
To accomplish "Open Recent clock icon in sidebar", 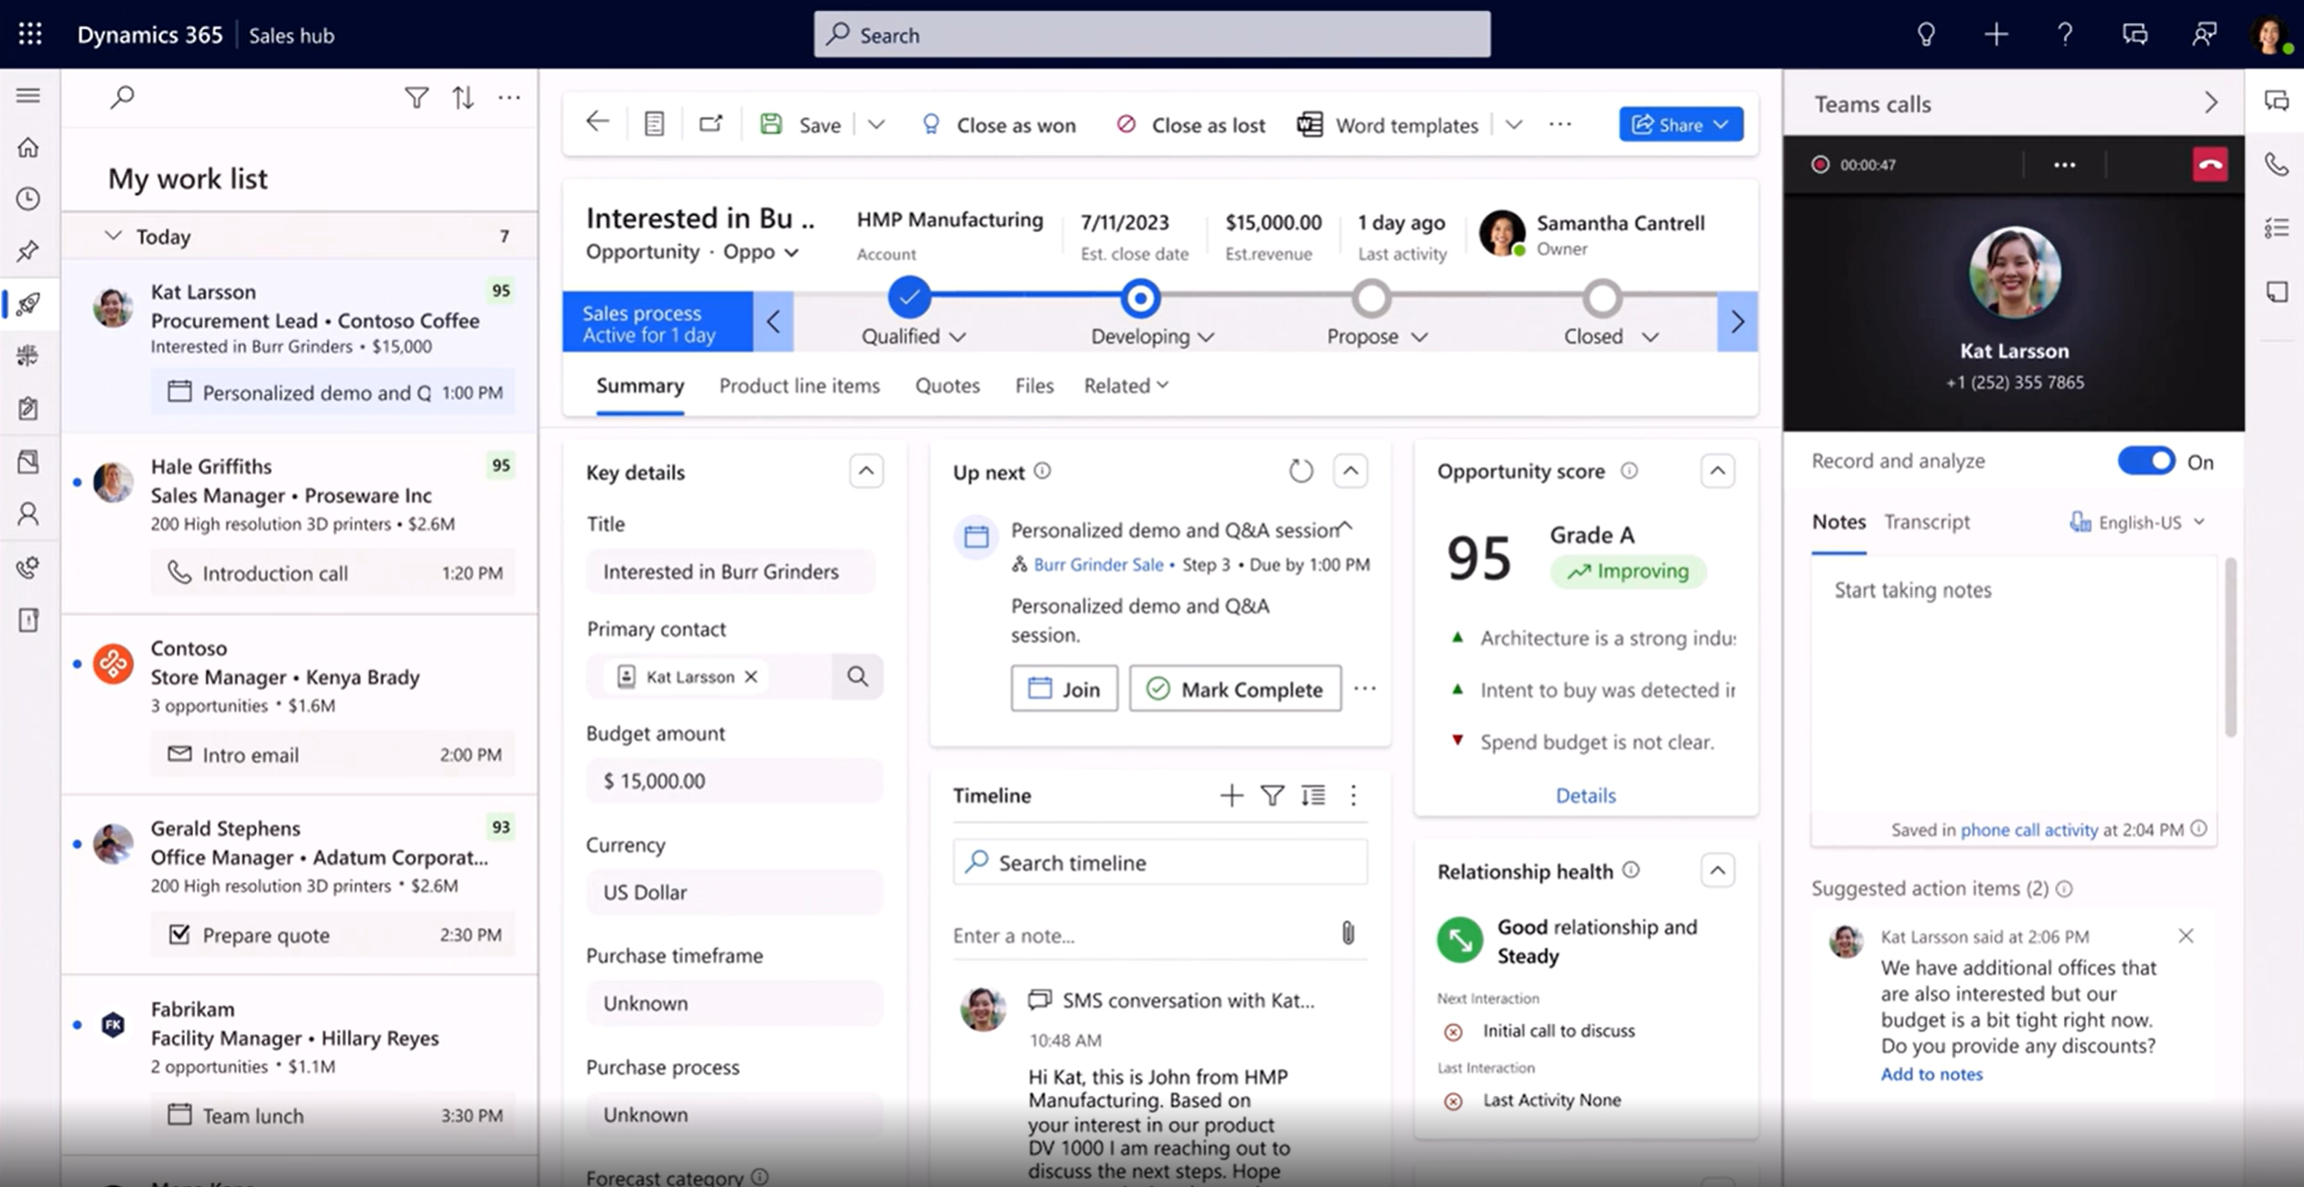I will click(28, 199).
